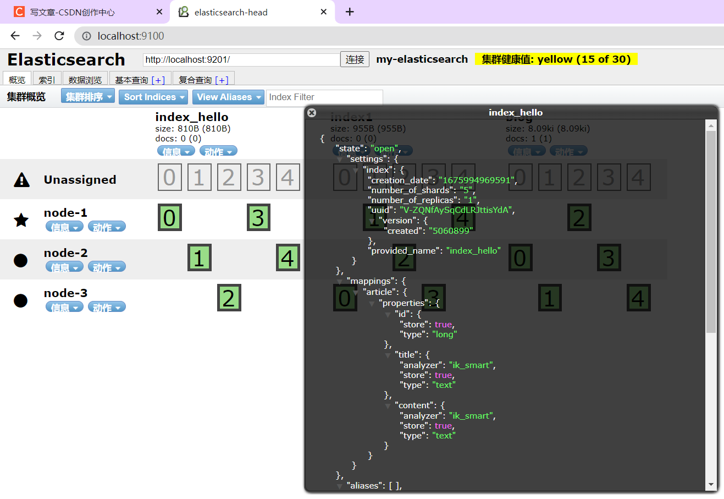The height and width of the screenshot is (499, 724).
Task: Open index_hello 信息 dropdown
Action: (x=176, y=151)
